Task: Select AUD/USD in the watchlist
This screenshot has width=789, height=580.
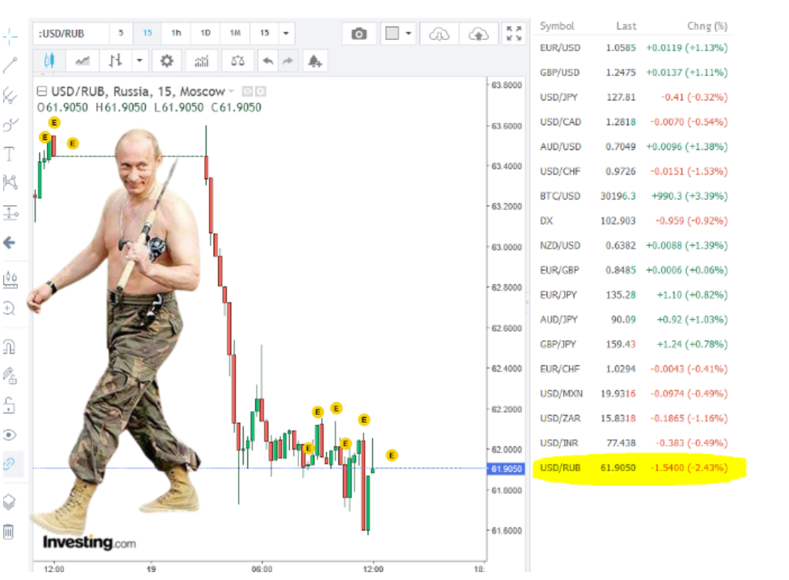Action: [634, 147]
